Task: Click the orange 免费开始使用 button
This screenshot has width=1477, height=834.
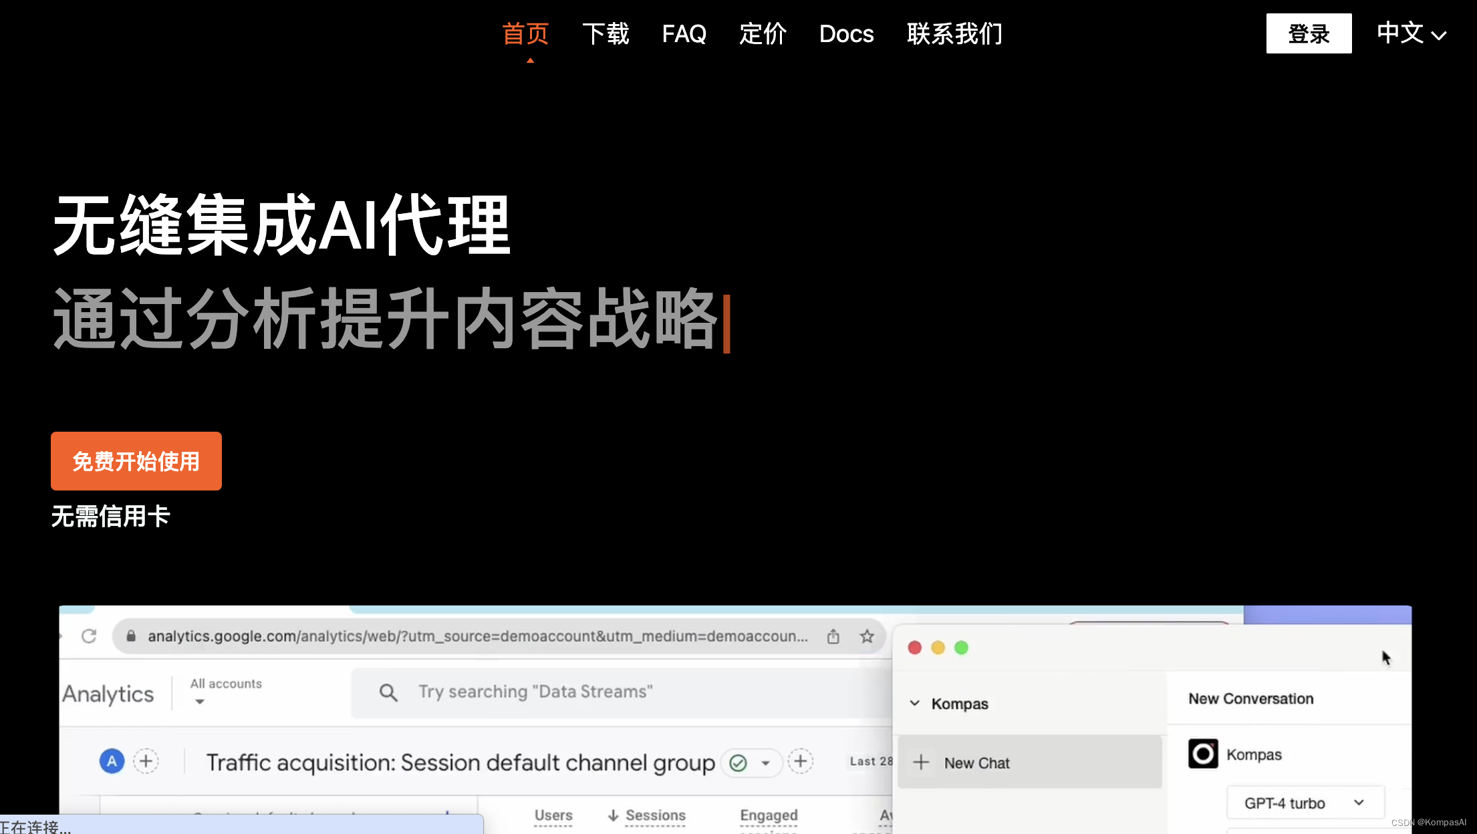Action: (136, 461)
